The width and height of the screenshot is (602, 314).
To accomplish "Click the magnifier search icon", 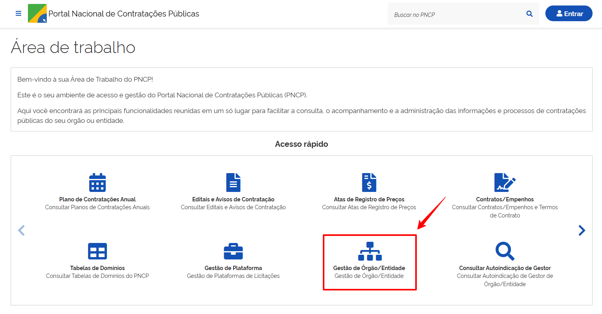I will (x=529, y=14).
